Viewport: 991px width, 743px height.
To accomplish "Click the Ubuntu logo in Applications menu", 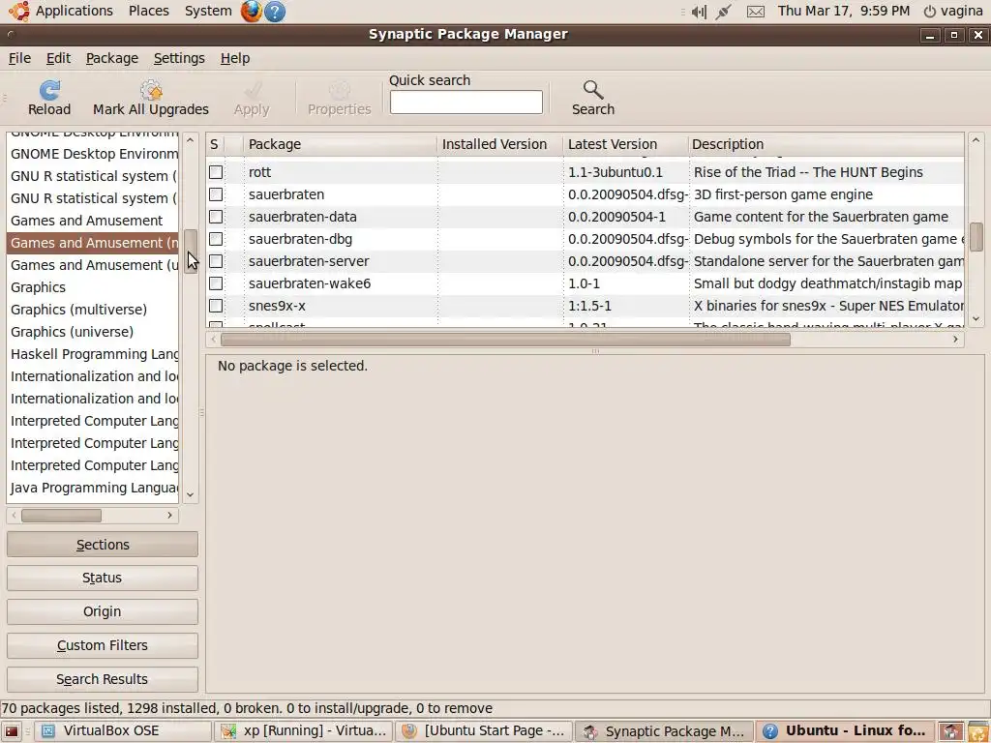I will coord(19,11).
